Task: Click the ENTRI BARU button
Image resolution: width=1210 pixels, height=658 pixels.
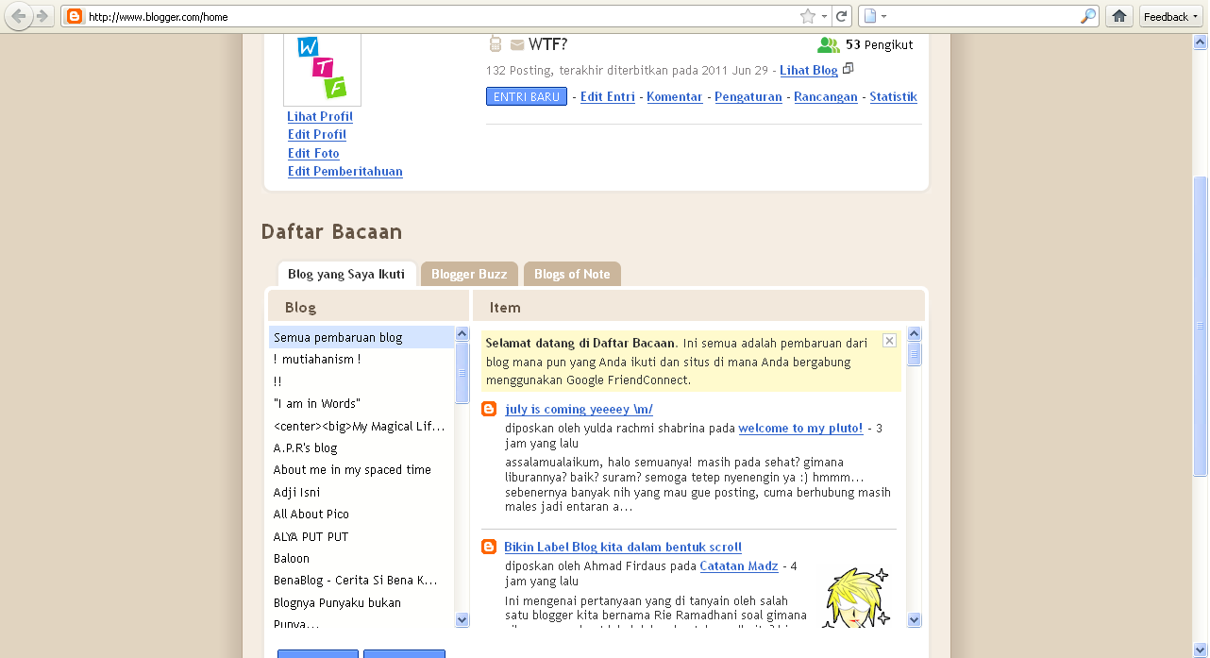Action: (x=527, y=96)
